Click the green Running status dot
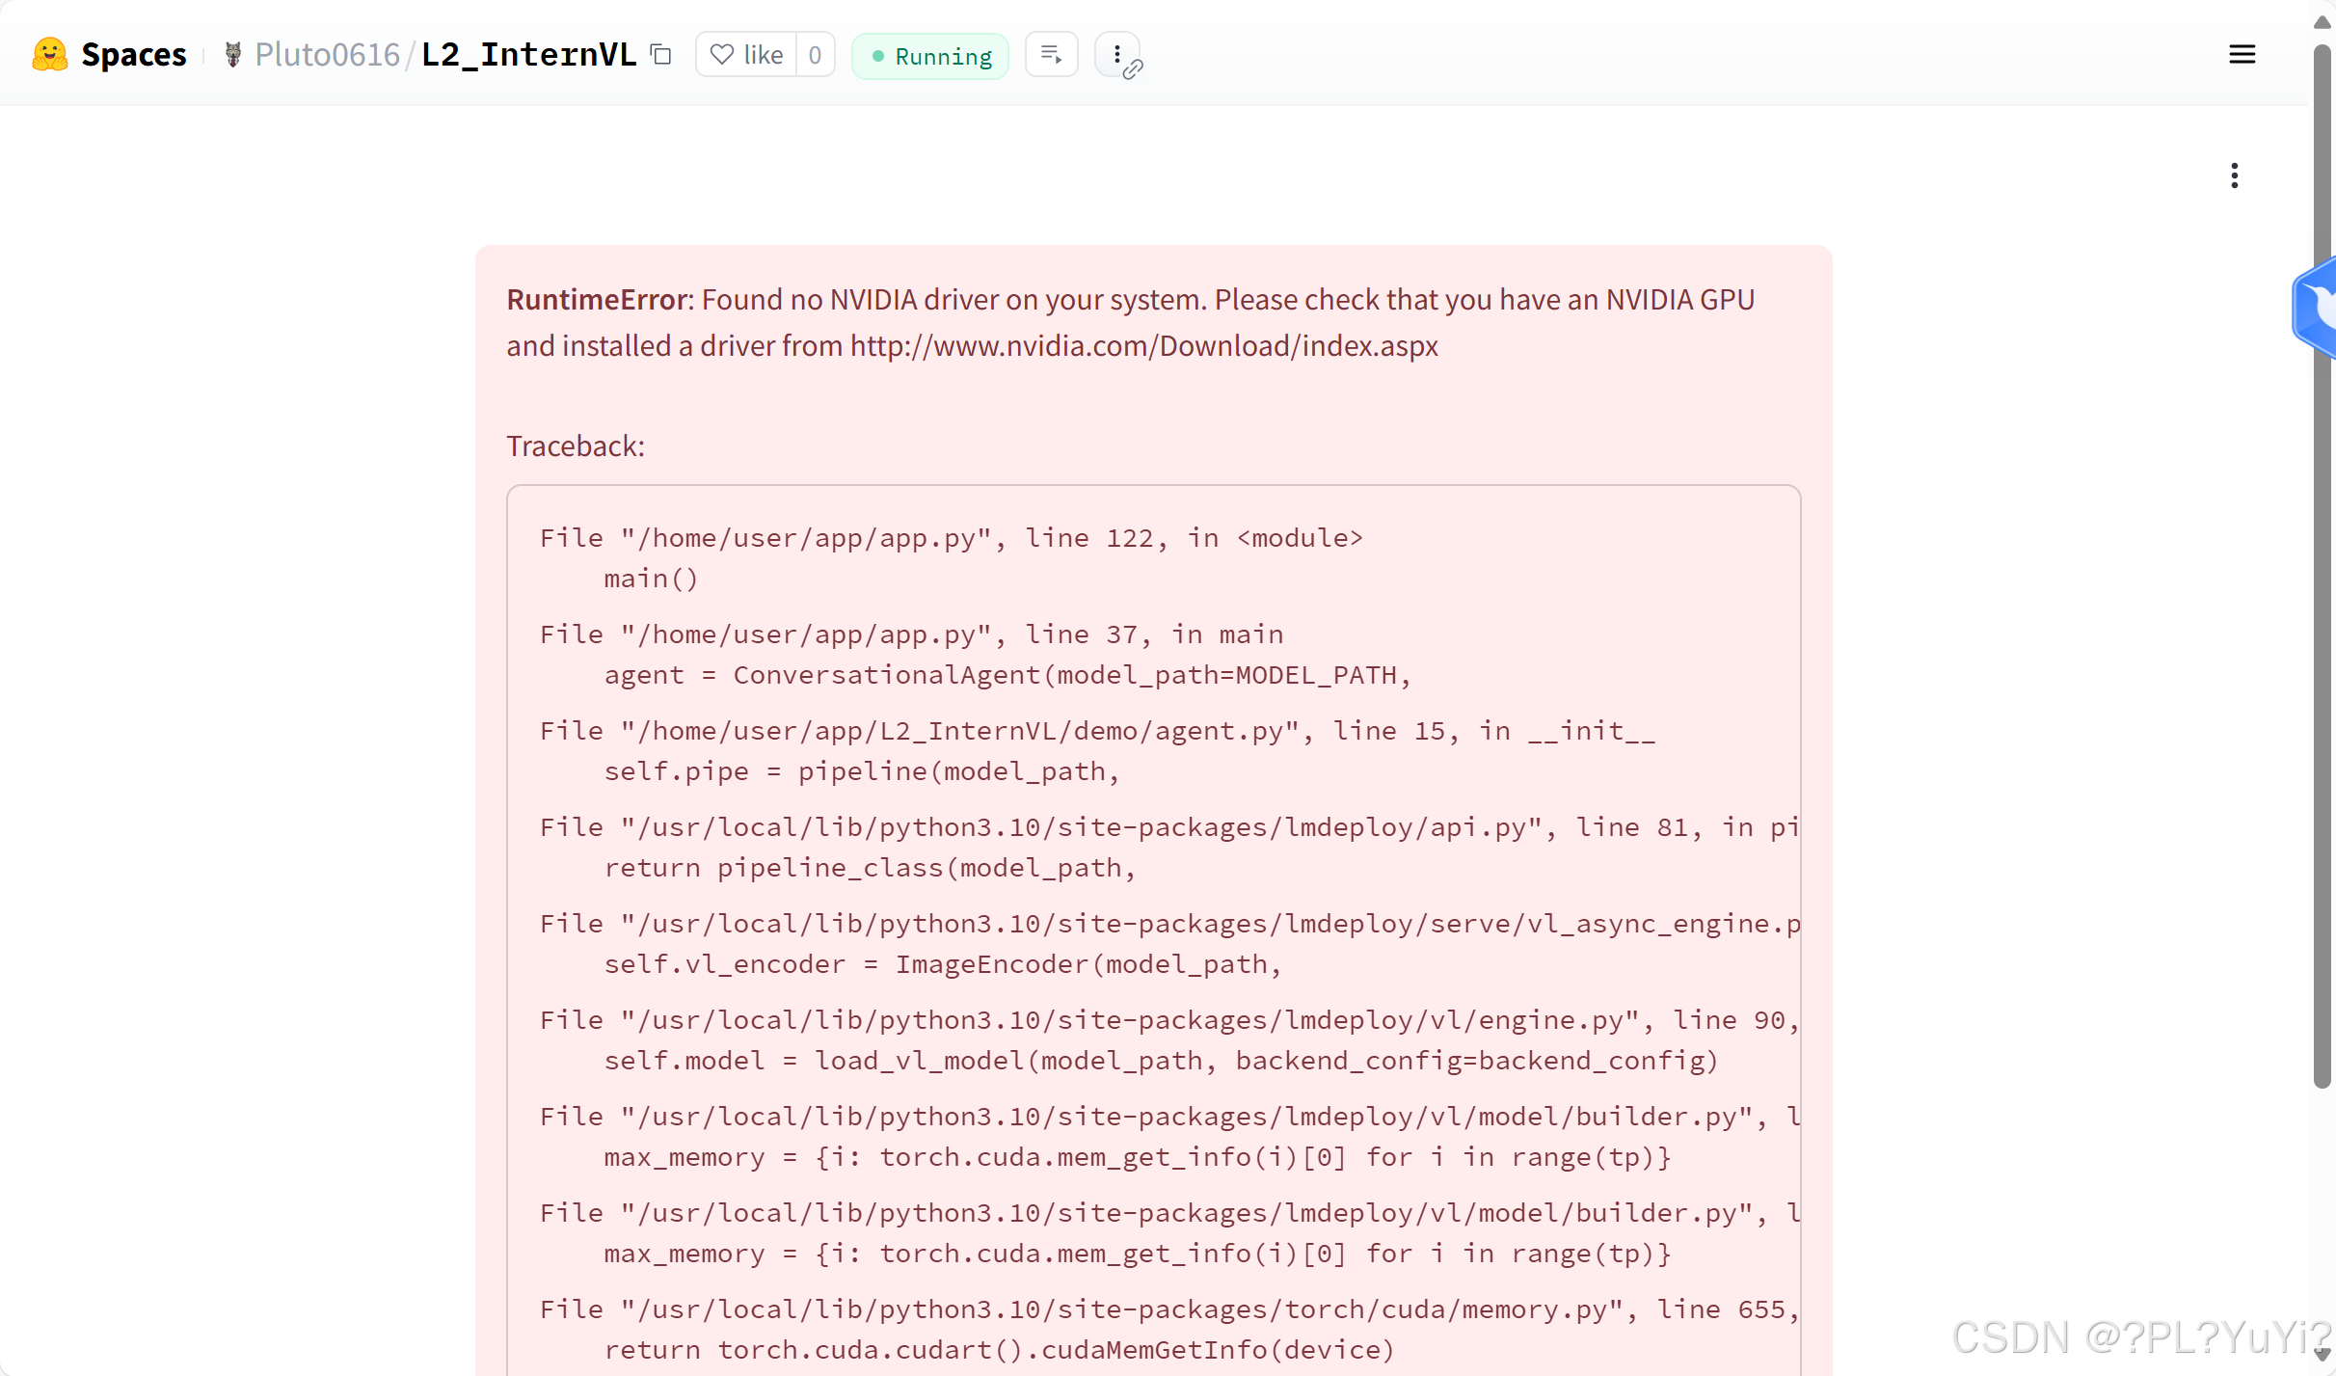Image resolution: width=2336 pixels, height=1376 pixels. pyautogui.click(x=877, y=57)
